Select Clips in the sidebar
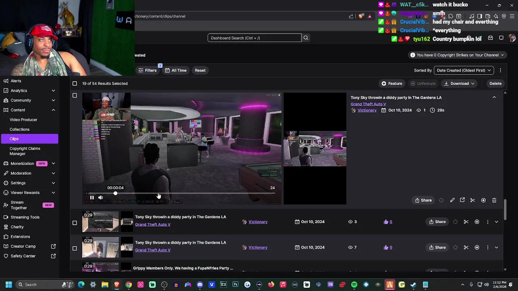This screenshot has width=518, height=291. (x=30, y=139)
